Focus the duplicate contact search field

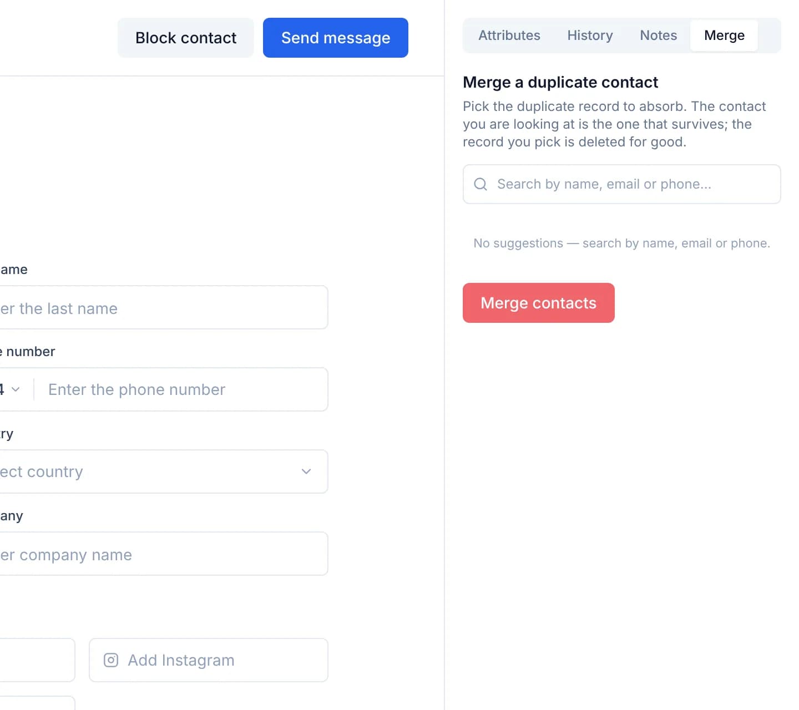point(622,184)
